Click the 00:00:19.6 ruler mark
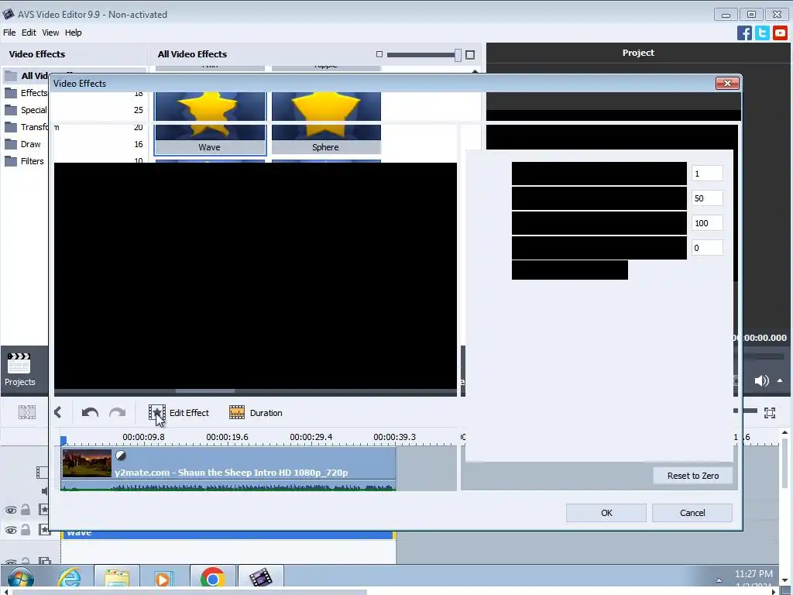Screen dimensions: 793x595 pos(227,437)
